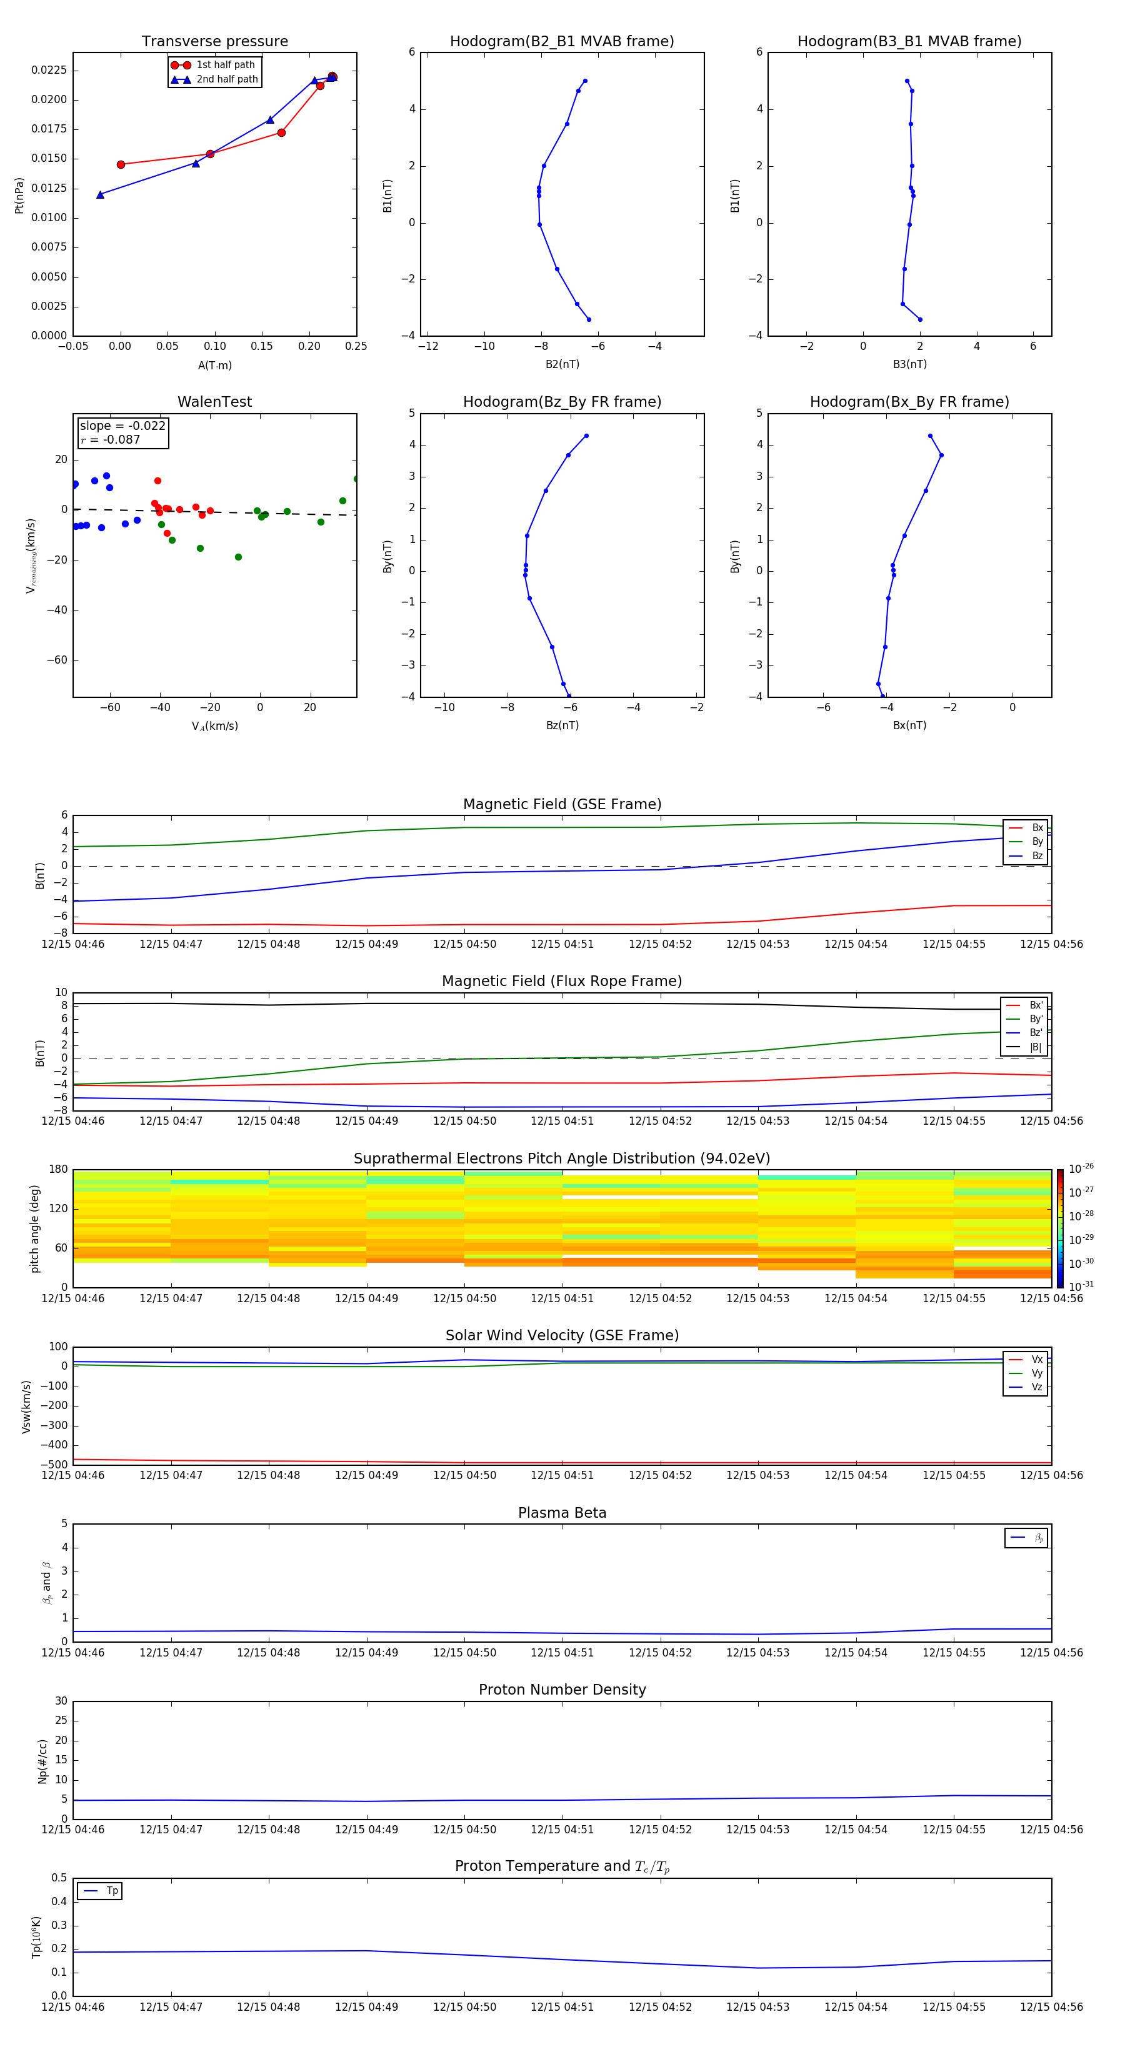Select 'Bz' in the GSE magnetic field legend
Image resolution: width=1125 pixels, height=2062 pixels.
[1026, 855]
